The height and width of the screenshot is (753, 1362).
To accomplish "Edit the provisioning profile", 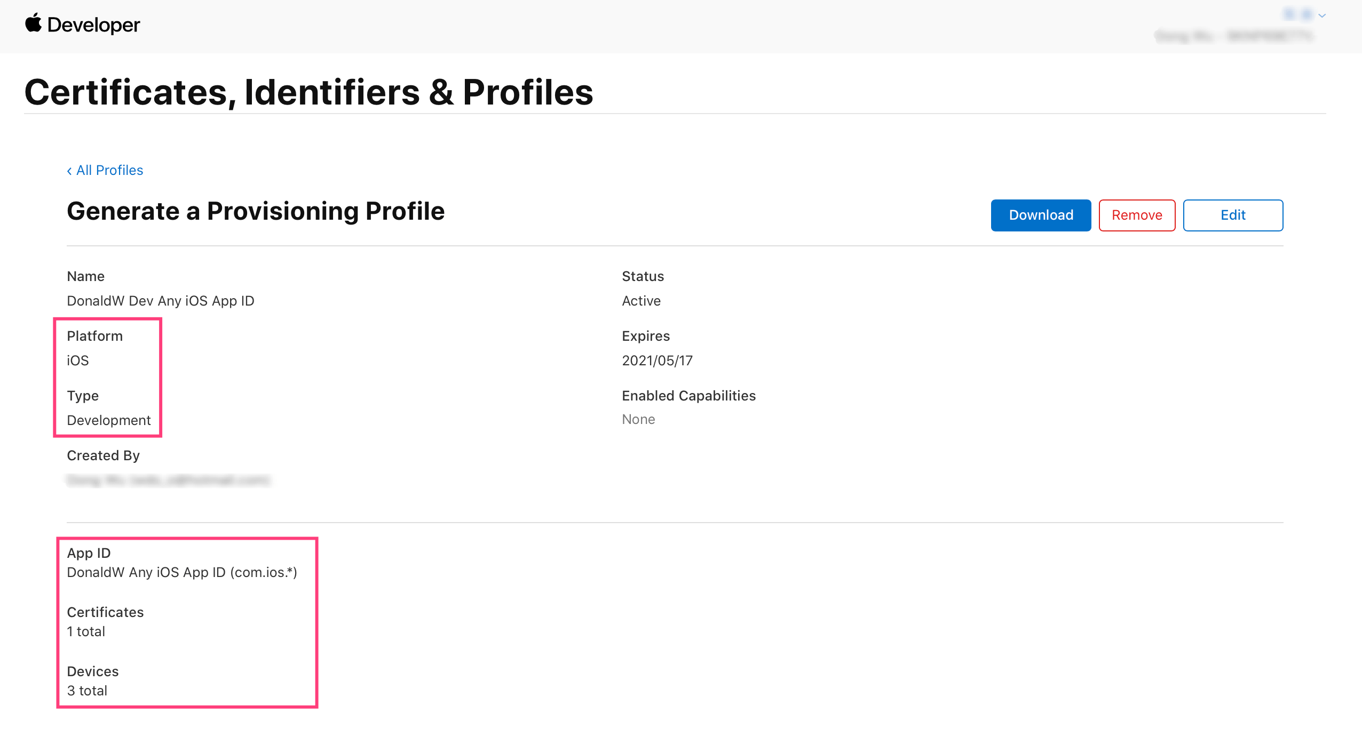I will click(1233, 215).
